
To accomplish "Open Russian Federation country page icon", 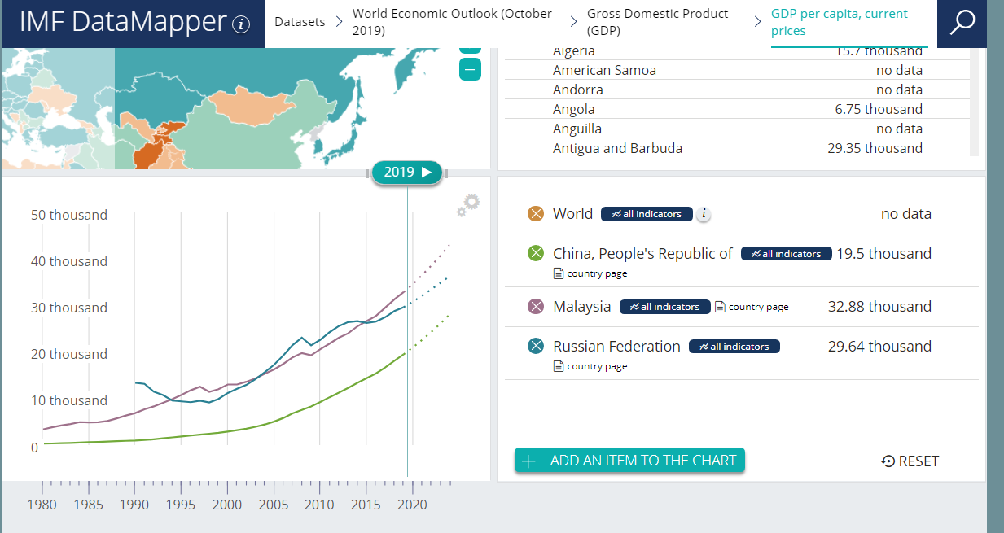I will (559, 366).
